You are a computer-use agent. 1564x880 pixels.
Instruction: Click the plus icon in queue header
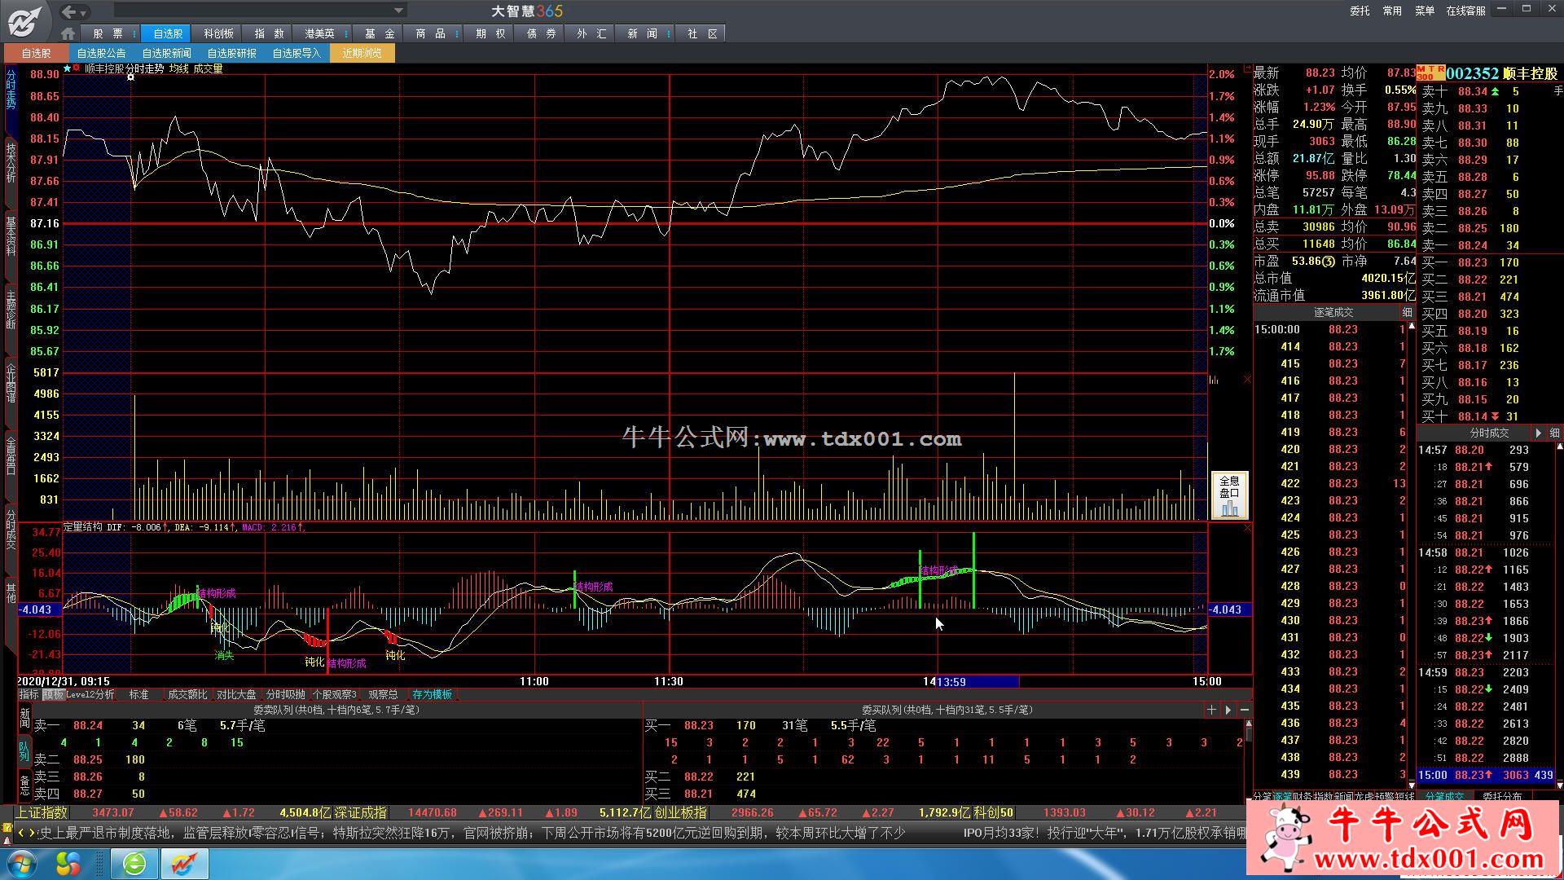(x=1211, y=710)
